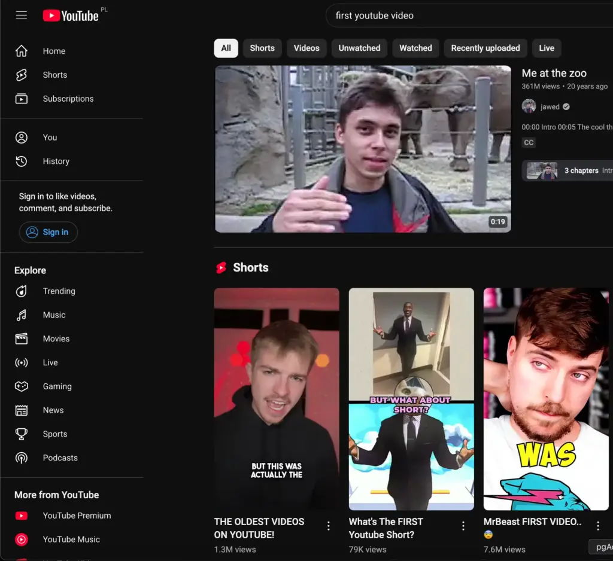Select the News icon

(x=22, y=410)
